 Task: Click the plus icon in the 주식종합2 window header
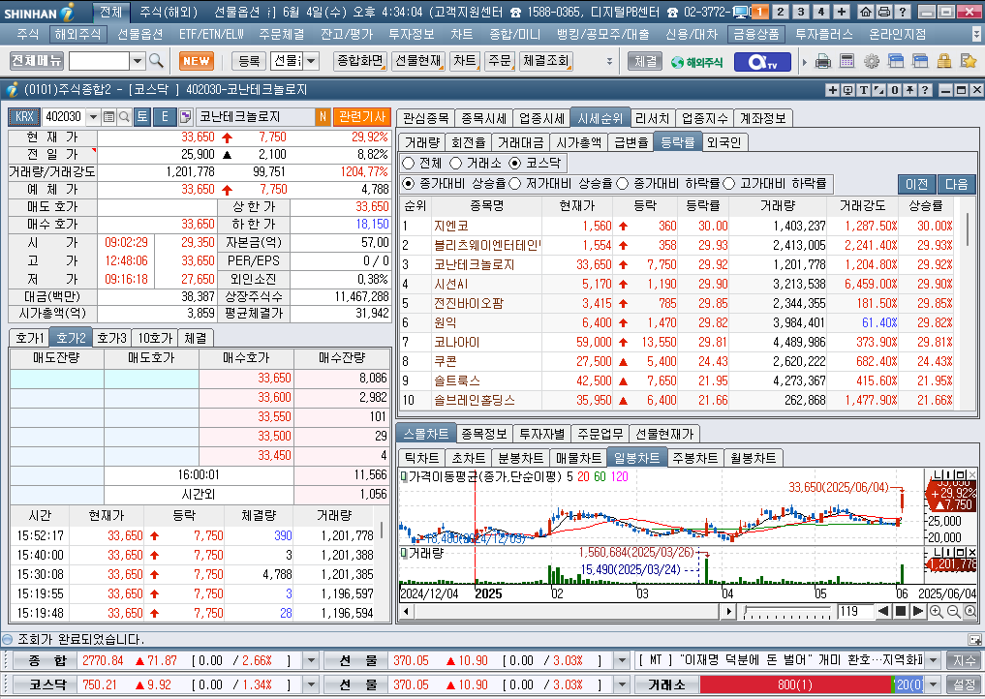pyautogui.click(x=832, y=90)
